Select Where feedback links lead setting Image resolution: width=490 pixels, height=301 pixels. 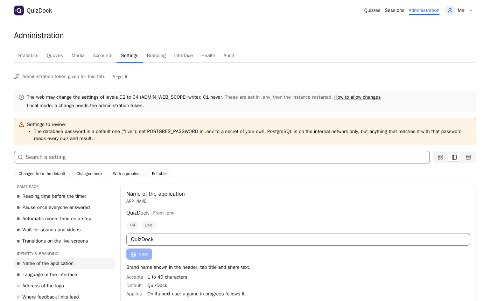pos(64,297)
